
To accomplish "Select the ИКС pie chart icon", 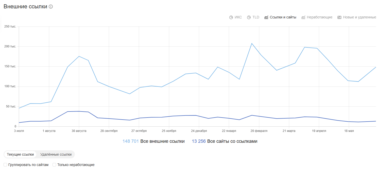I will pos(231,17).
